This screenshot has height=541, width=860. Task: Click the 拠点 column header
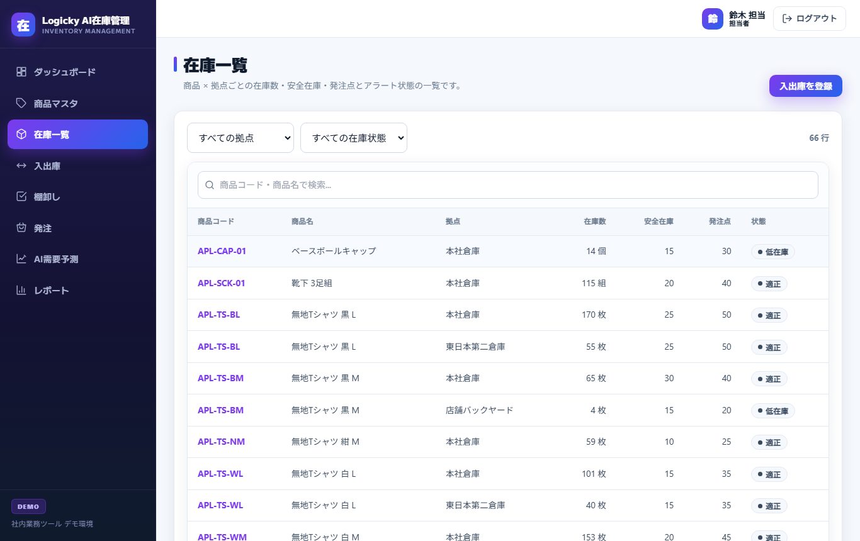pos(453,221)
